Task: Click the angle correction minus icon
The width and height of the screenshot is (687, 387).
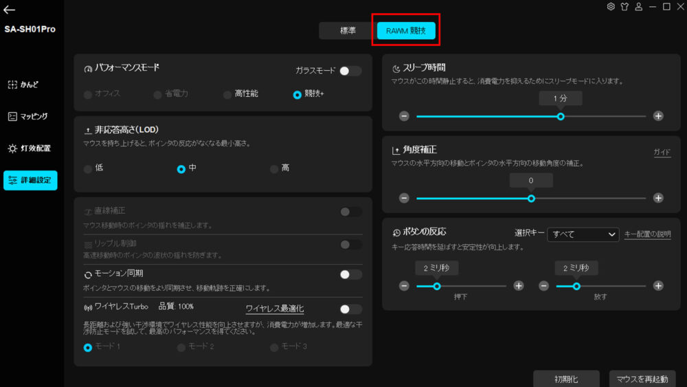Action: [x=404, y=198]
